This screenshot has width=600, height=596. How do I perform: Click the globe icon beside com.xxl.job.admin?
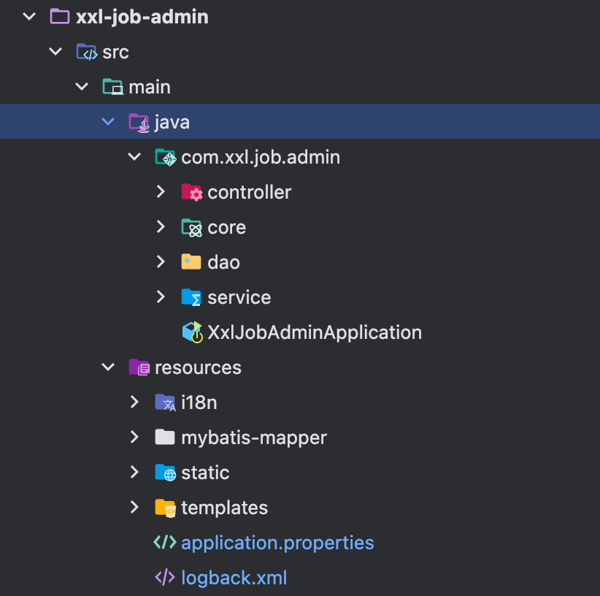click(x=165, y=157)
